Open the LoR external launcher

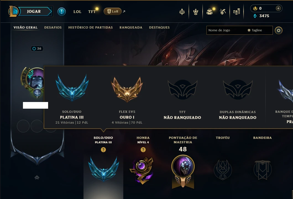tap(113, 11)
